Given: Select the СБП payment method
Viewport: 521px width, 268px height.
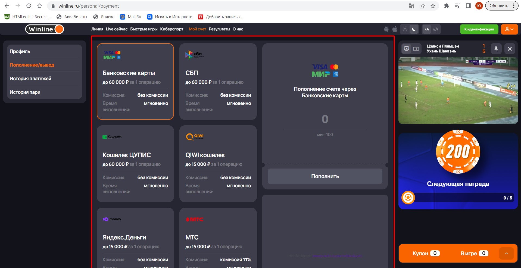Looking at the screenshot, I should (218, 82).
